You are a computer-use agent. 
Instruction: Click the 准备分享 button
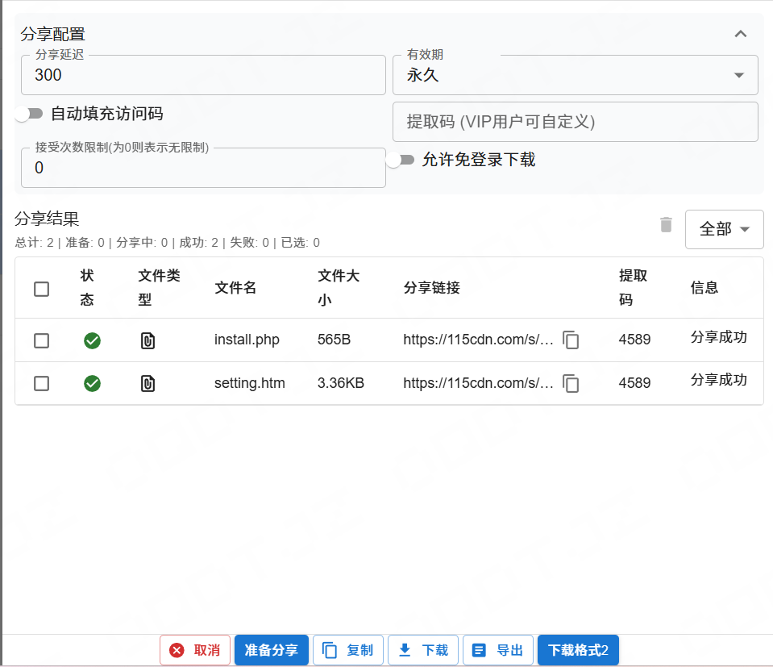click(x=271, y=650)
